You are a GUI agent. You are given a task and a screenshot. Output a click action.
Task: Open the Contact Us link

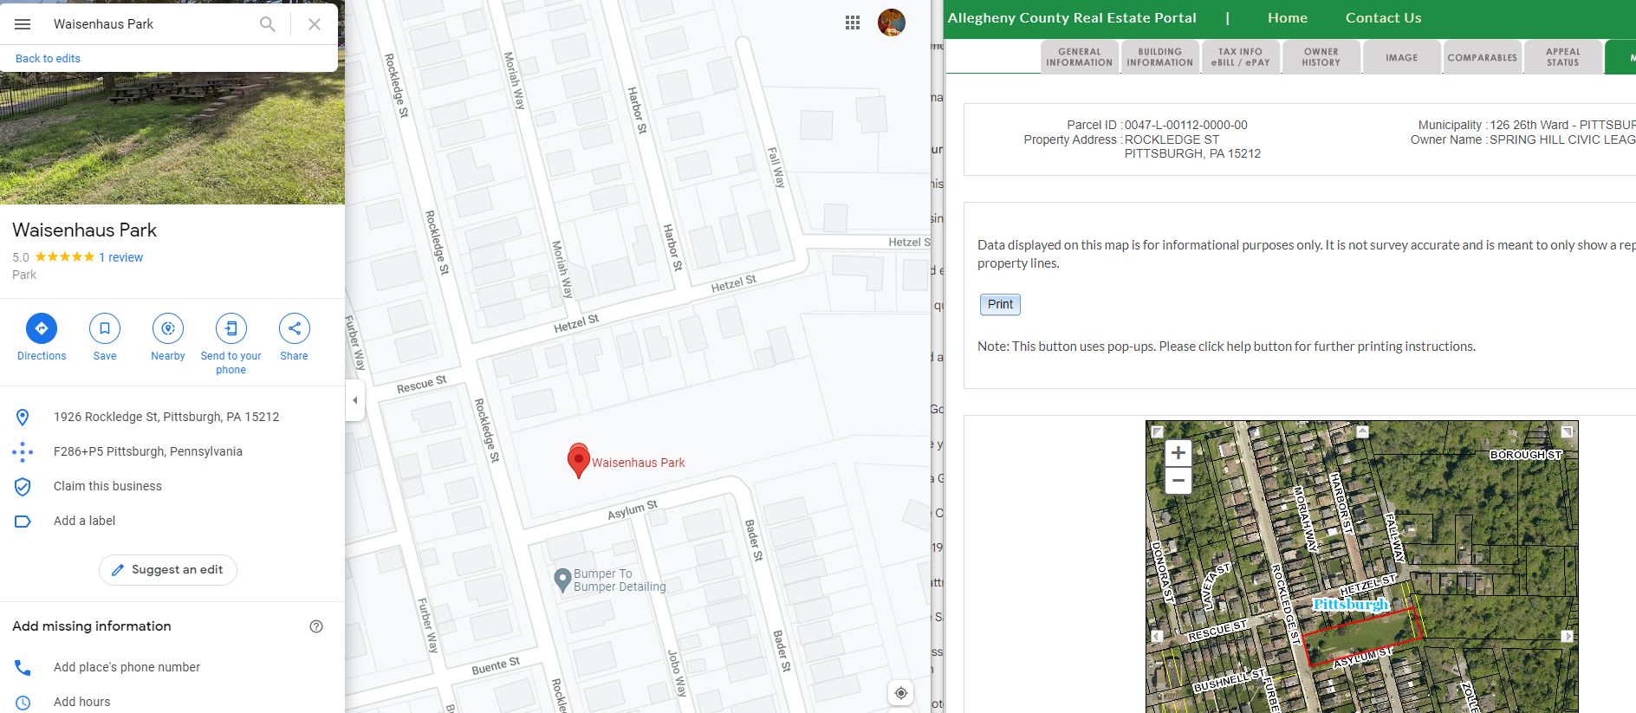tap(1383, 18)
